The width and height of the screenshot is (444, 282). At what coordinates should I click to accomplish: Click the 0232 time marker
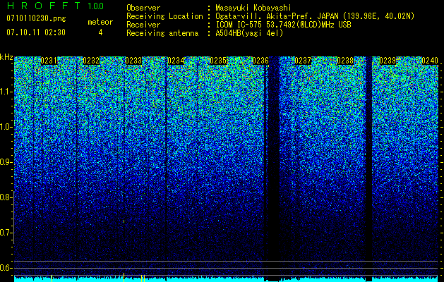[x=91, y=61]
